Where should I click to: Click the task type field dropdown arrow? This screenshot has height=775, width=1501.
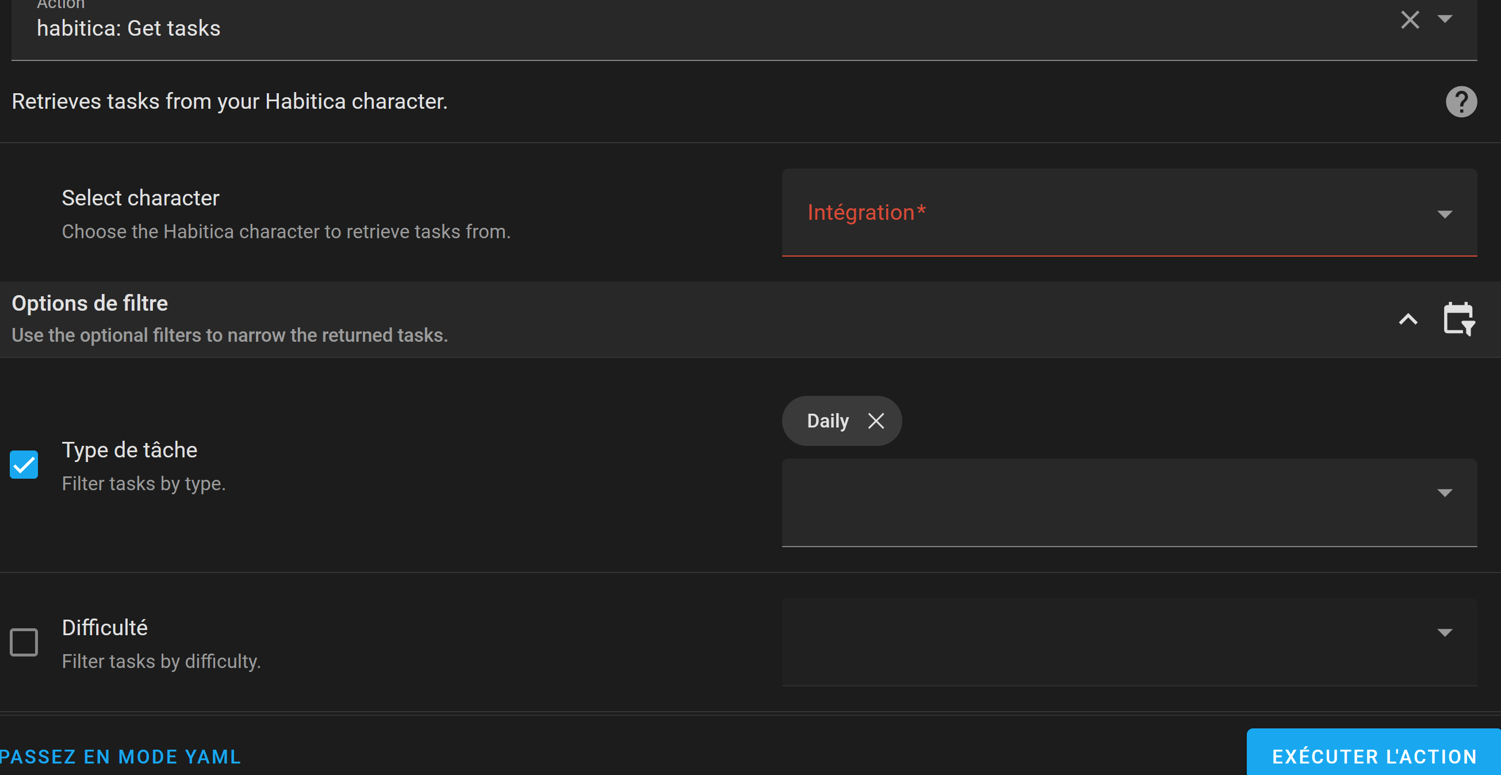pos(1445,493)
